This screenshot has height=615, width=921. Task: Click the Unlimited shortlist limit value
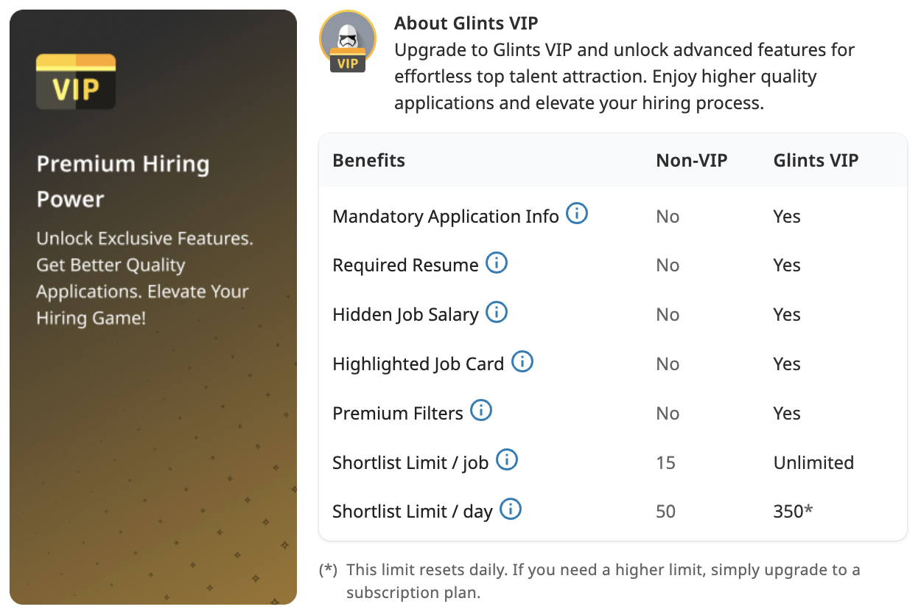coord(813,462)
